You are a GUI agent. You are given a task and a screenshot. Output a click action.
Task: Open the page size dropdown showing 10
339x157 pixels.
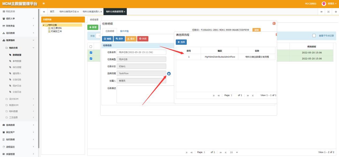(x=233, y=152)
